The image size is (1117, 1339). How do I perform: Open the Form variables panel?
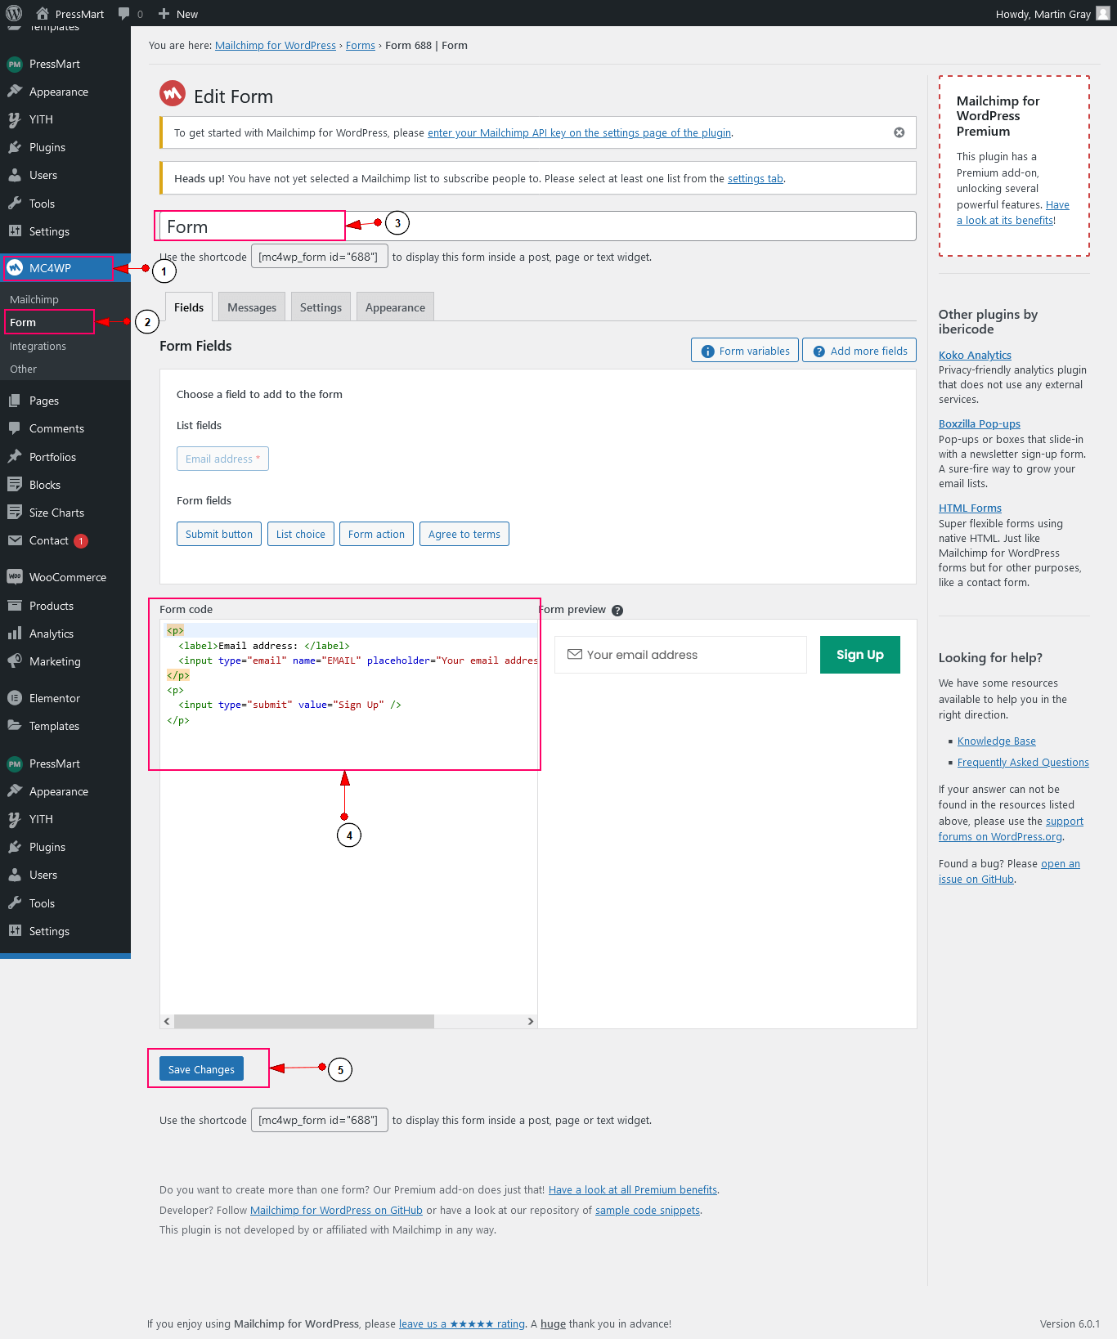[744, 351]
